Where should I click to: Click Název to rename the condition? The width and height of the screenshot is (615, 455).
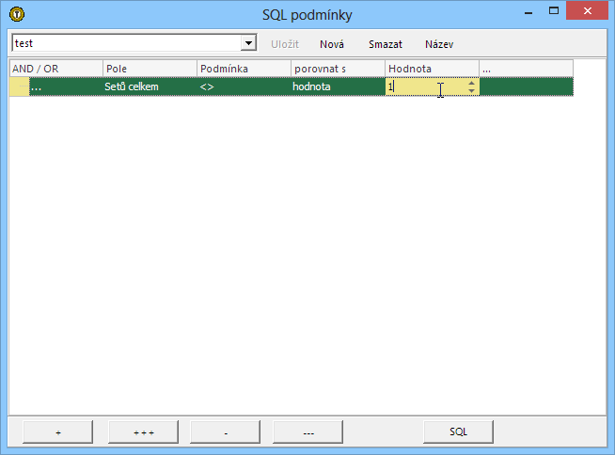(x=439, y=44)
